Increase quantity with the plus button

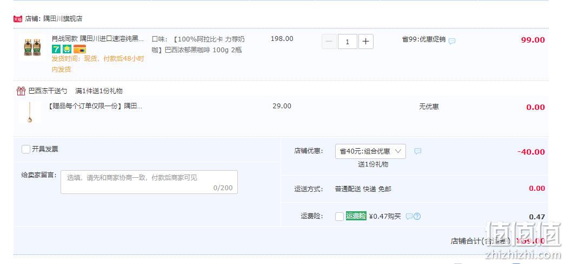click(365, 41)
